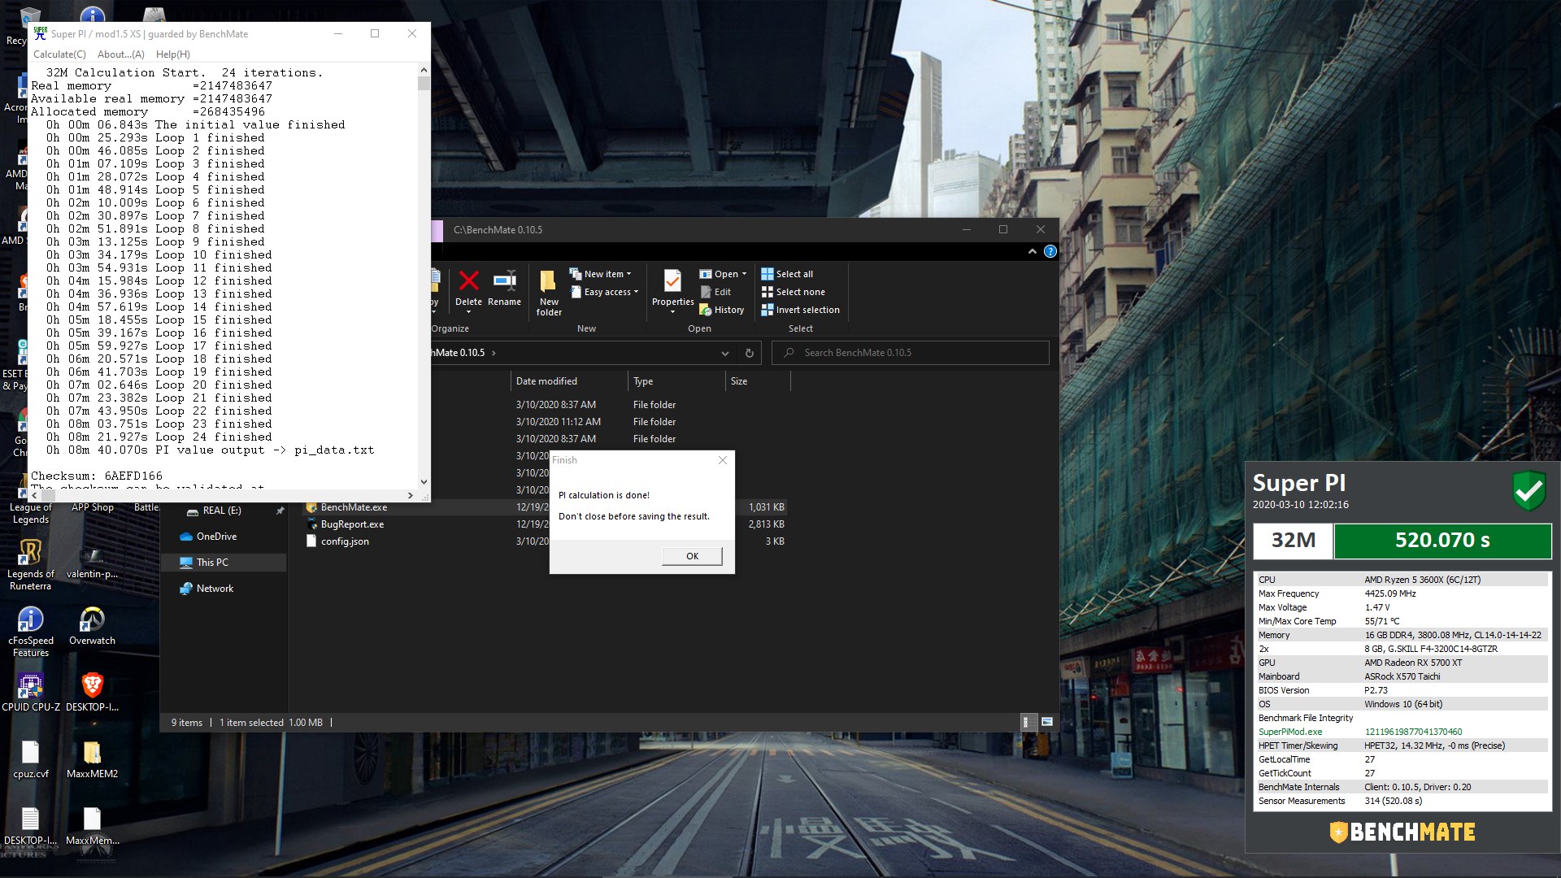Expand address bar history dropdown
The image size is (1561, 878).
(x=724, y=353)
